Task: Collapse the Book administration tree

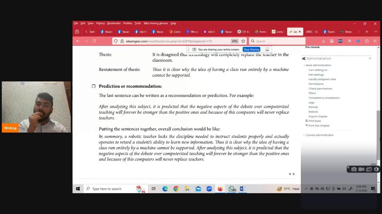Action: [304, 65]
